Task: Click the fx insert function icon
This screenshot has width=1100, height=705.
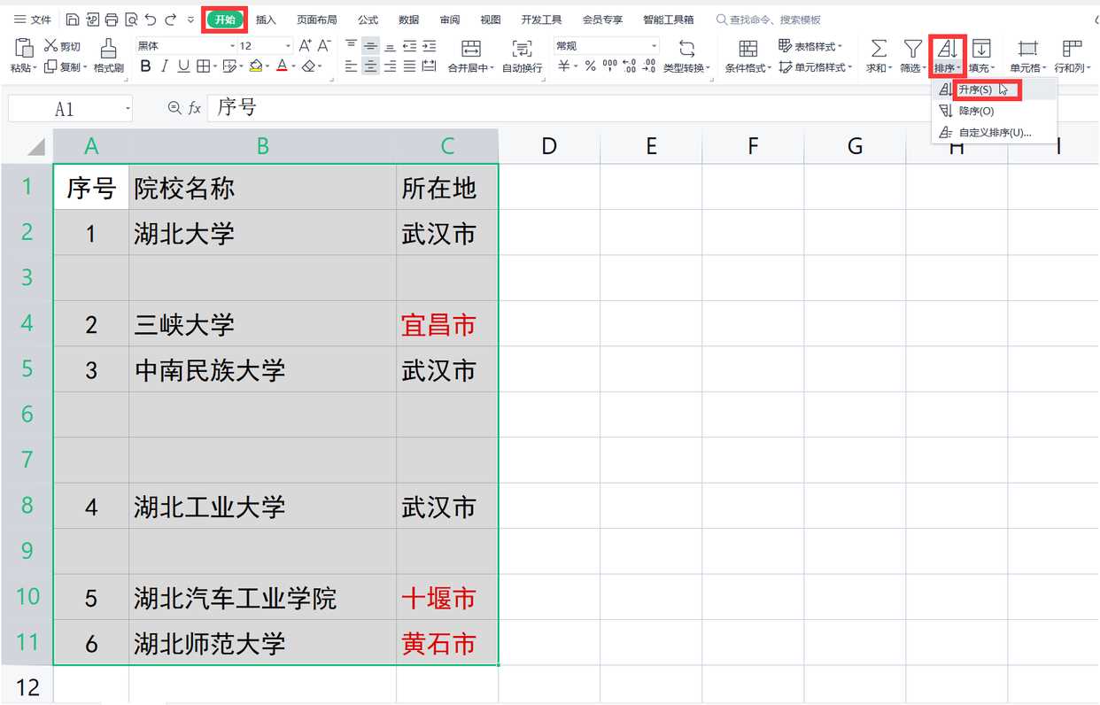Action: [194, 108]
